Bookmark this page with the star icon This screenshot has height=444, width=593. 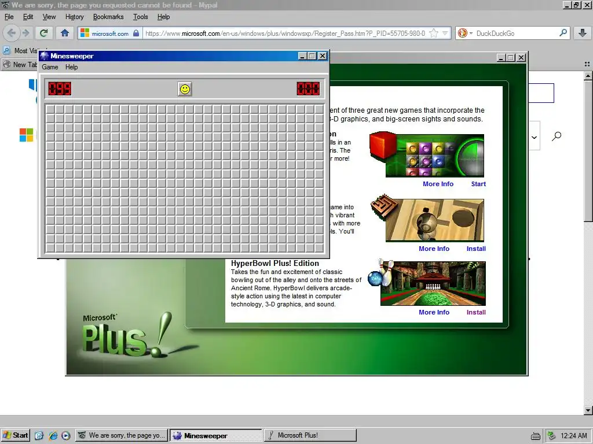(x=434, y=33)
